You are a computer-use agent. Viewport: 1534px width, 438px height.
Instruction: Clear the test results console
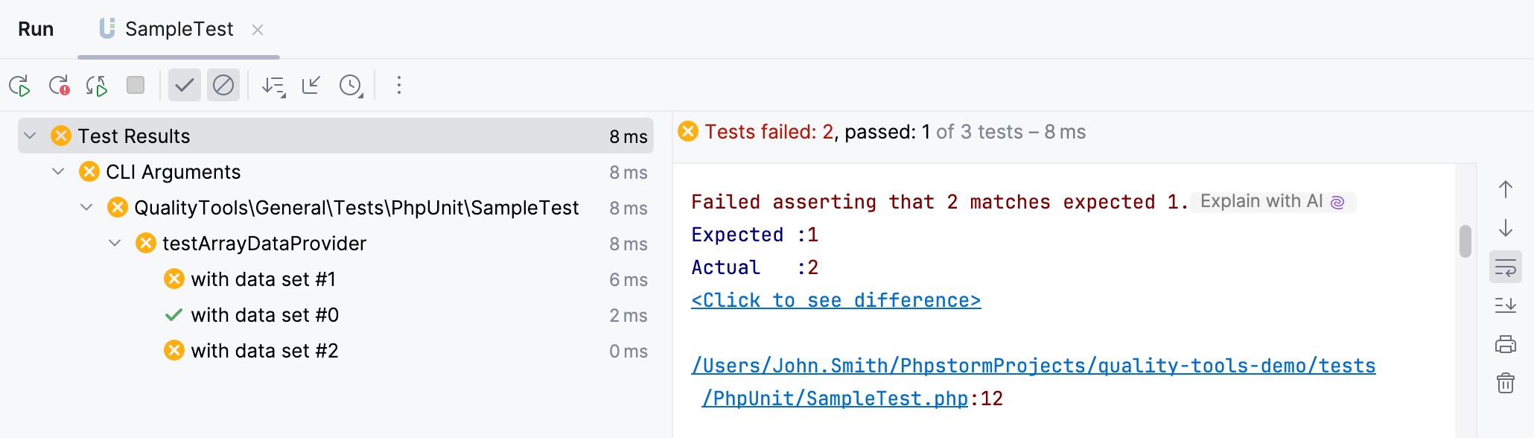pos(1505,383)
